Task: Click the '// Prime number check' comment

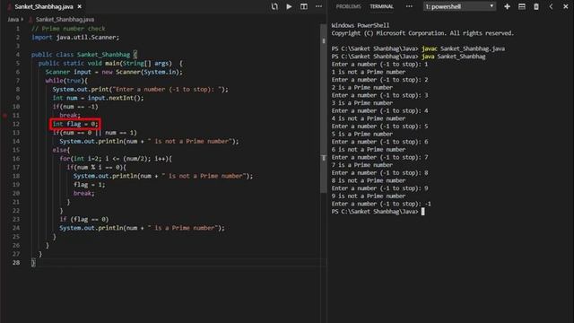Action: pos(68,29)
